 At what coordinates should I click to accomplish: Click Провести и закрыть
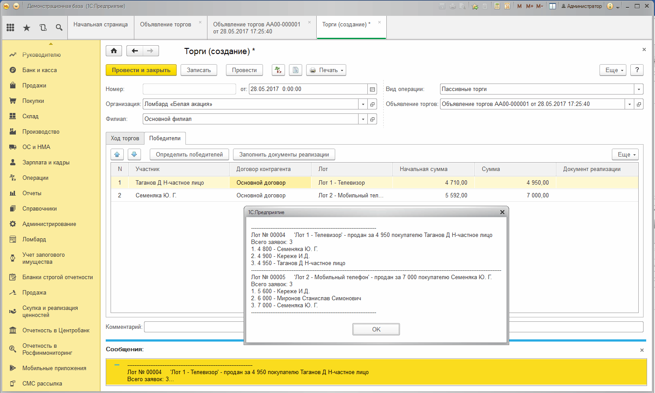tap(141, 70)
